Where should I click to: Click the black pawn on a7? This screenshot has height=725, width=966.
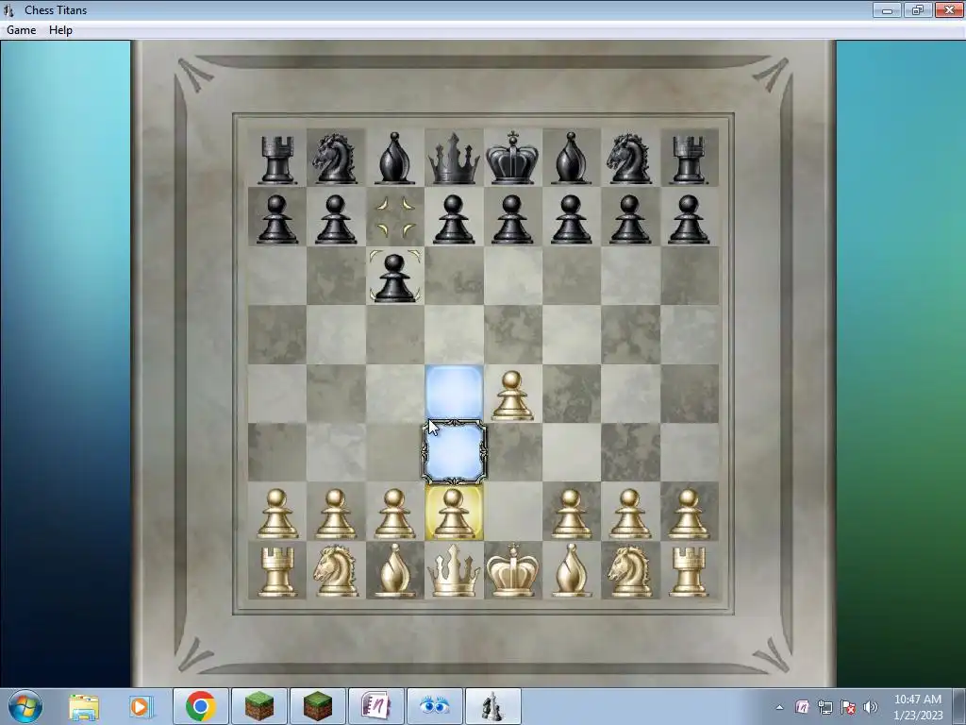click(x=276, y=219)
